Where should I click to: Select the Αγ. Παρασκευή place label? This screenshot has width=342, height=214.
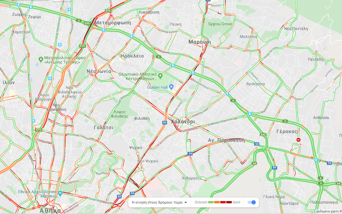[x=226, y=140]
